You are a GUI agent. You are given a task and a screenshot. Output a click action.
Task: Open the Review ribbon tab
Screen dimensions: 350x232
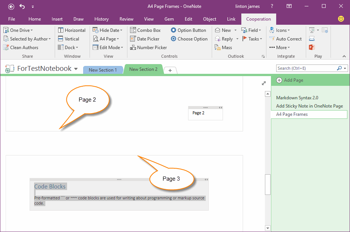coord(126,19)
